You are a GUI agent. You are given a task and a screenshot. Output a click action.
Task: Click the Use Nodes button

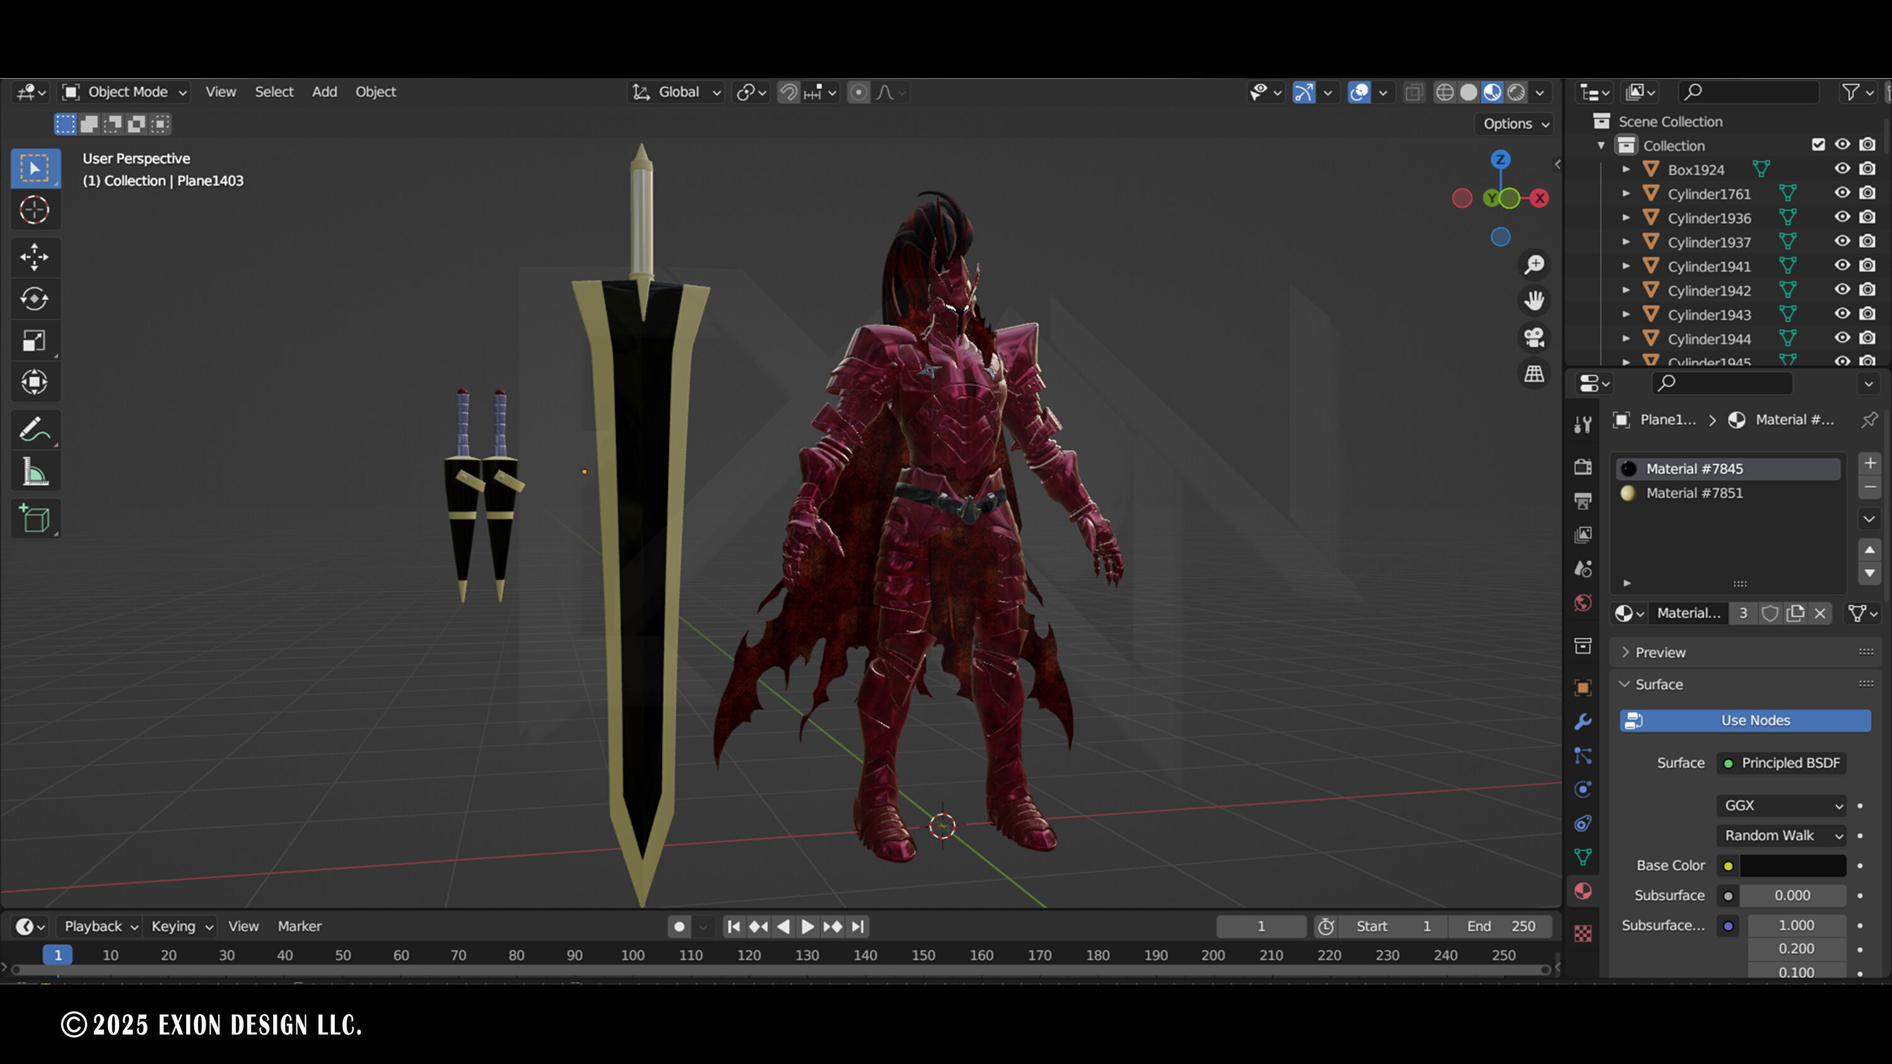pyautogui.click(x=1745, y=720)
